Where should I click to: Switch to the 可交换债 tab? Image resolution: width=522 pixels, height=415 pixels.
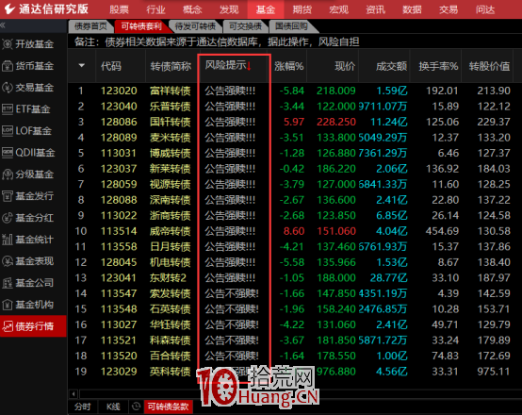(x=245, y=26)
